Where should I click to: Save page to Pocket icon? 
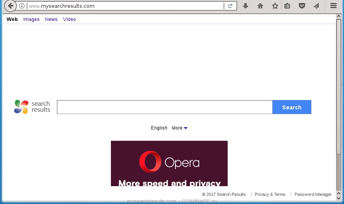point(302,6)
